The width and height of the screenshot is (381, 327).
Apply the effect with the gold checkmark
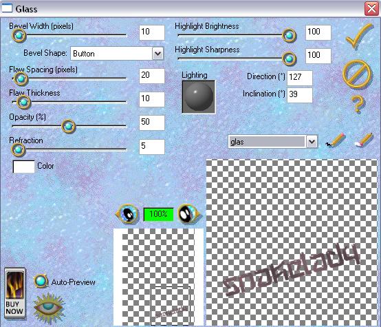point(359,36)
